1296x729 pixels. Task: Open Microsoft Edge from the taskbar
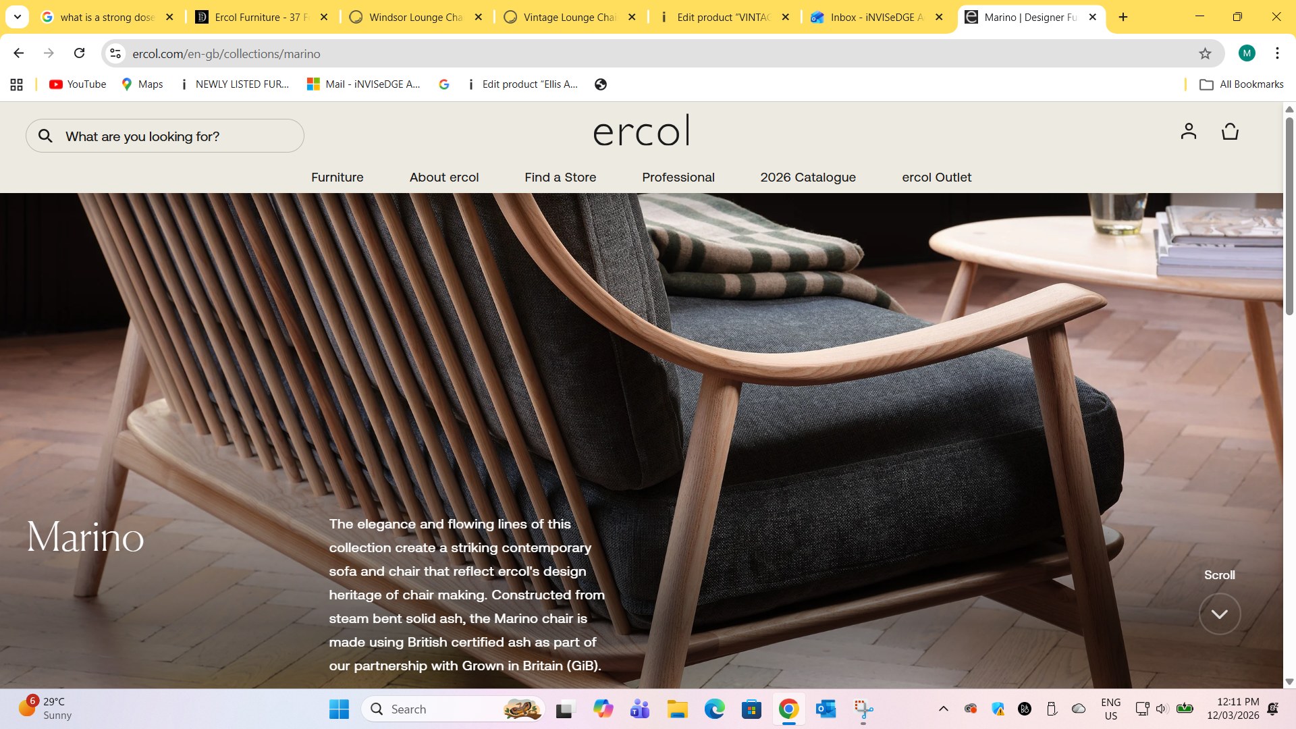(x=714, y=709)
